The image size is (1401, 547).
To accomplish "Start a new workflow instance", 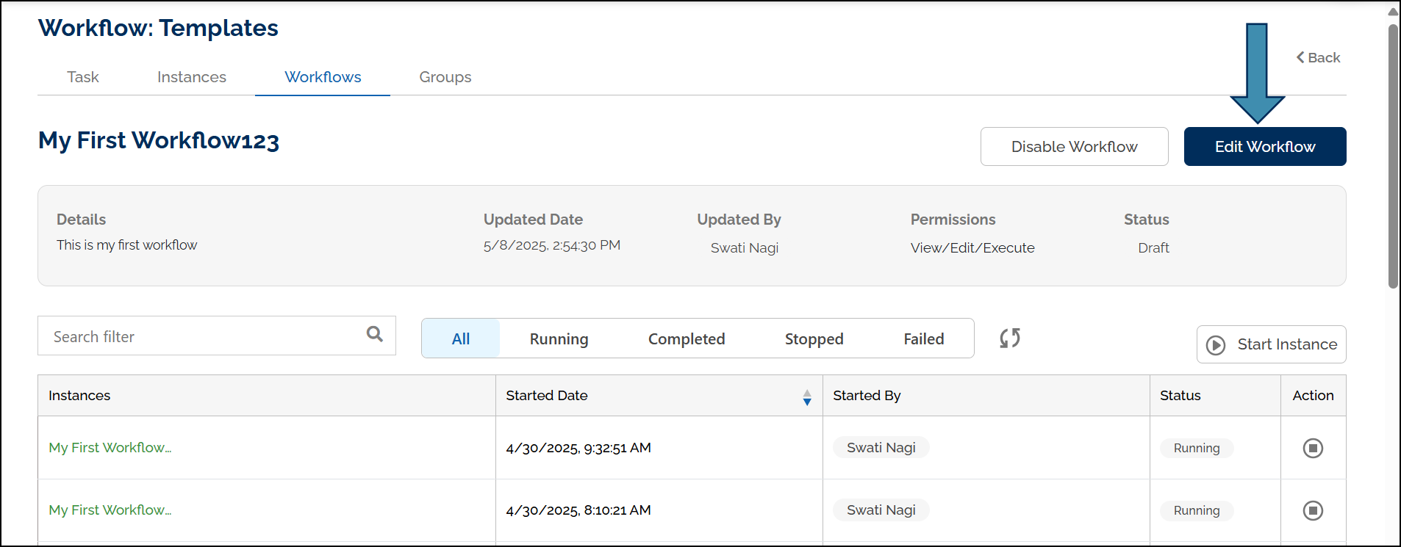I will click(x=1272, y=344).
